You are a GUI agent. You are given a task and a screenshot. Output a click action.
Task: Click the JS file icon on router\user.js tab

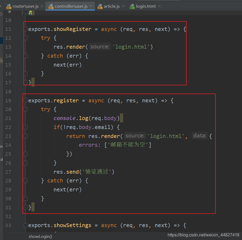coord(9,7)
